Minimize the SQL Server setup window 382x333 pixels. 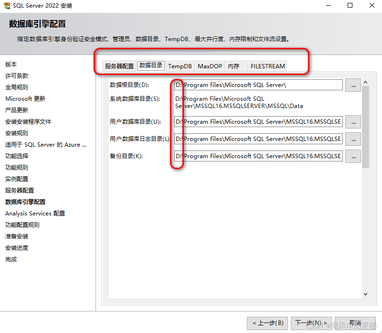click(329, 5)
